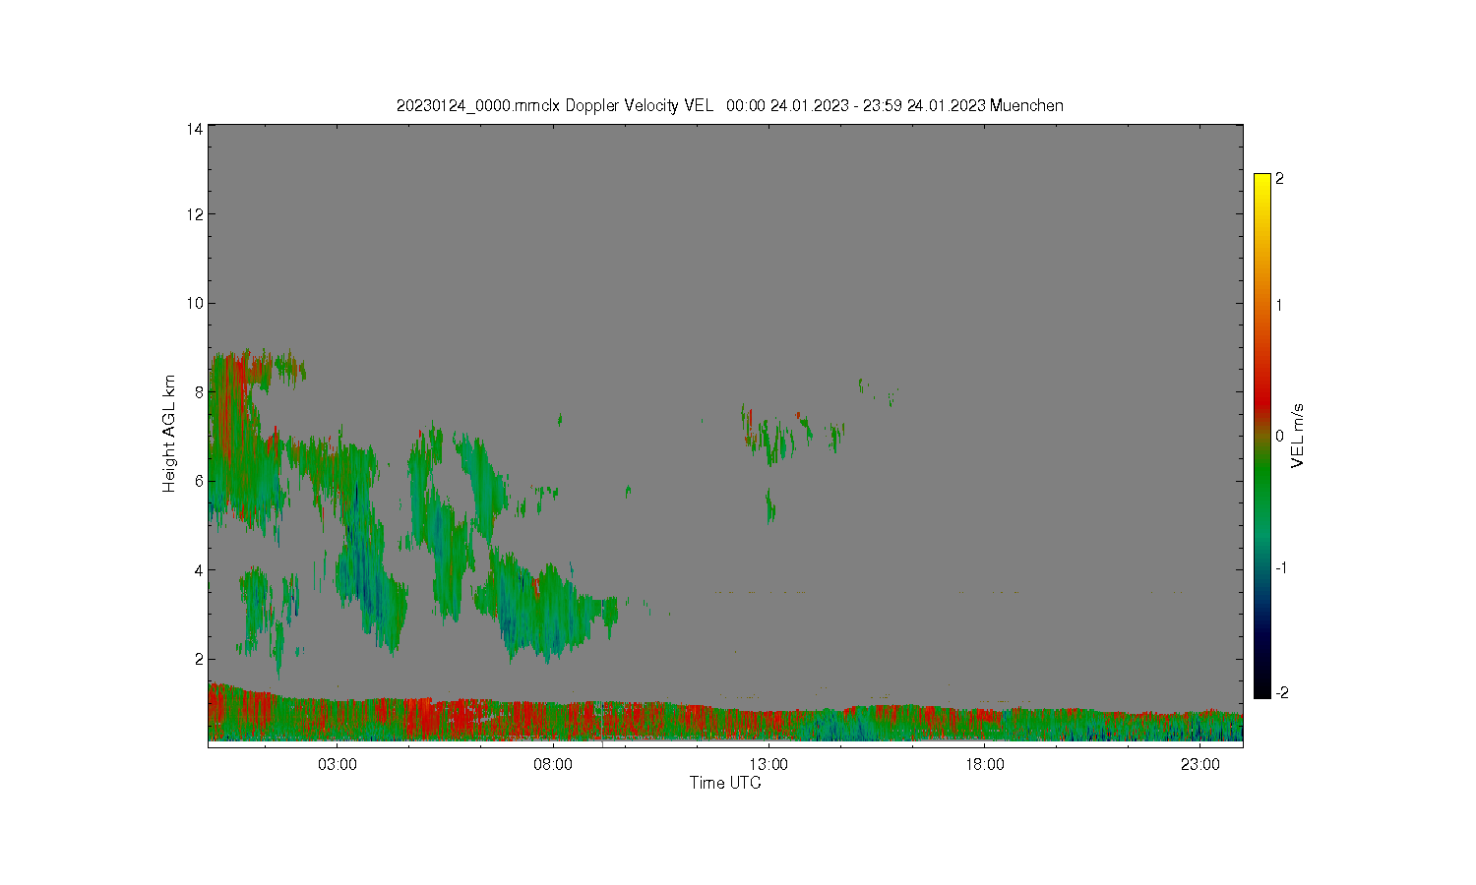Click the 12 height tick label
This screenshot has height=885, width=1476.
(196, 214)
